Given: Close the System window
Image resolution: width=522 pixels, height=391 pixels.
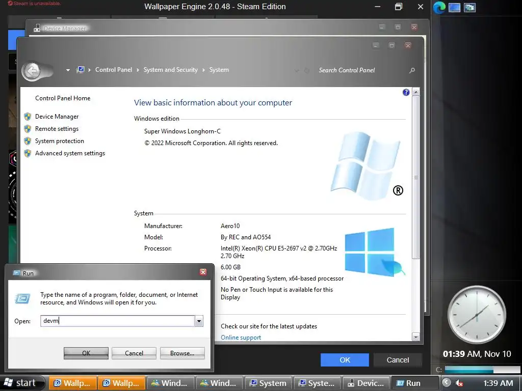Looking at the screenshot, I should 408,45.
